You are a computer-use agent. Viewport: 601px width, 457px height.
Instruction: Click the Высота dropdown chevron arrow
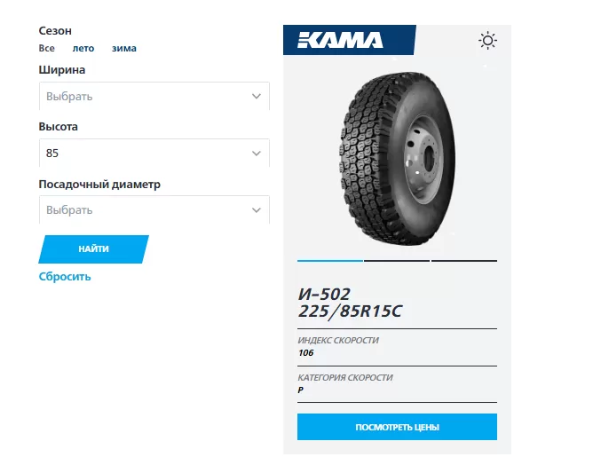click(x=257, y=154)
